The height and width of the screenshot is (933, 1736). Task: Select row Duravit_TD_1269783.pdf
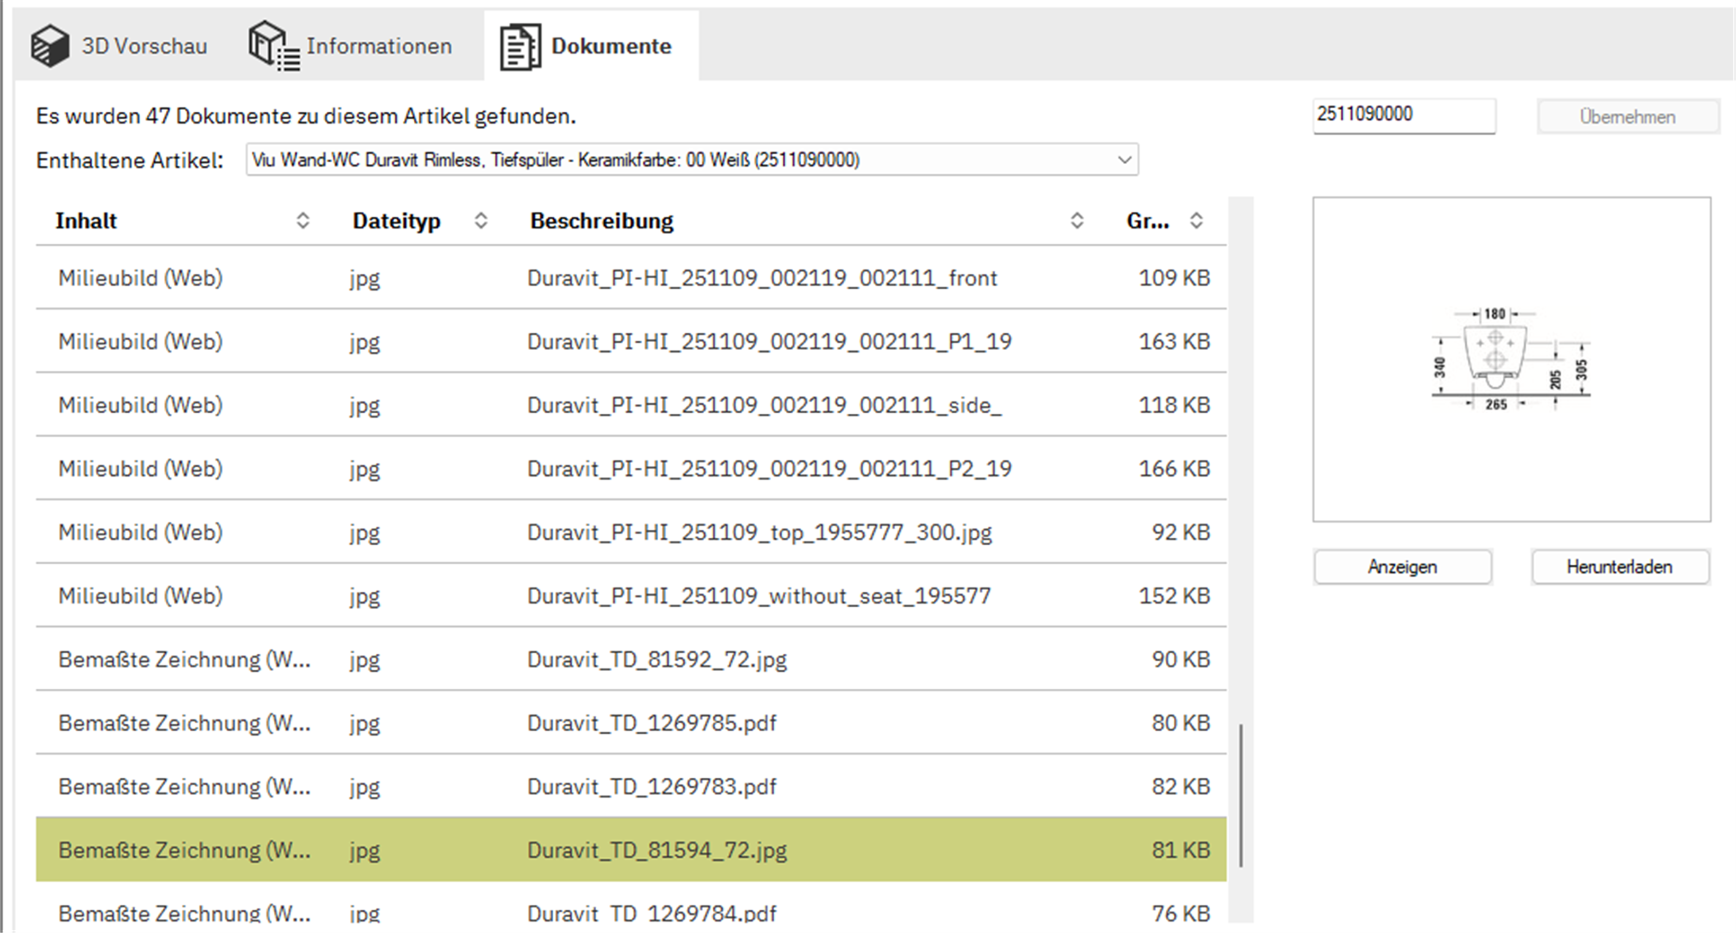click(x=631, y=786)
